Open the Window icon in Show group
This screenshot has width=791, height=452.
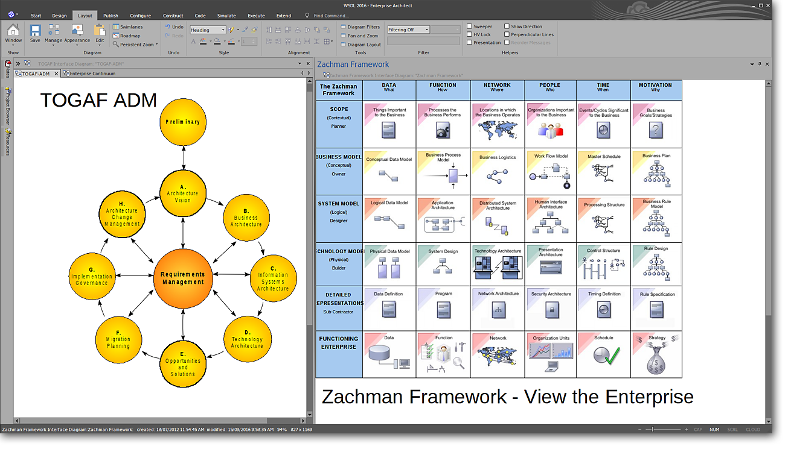coord(13,31)
